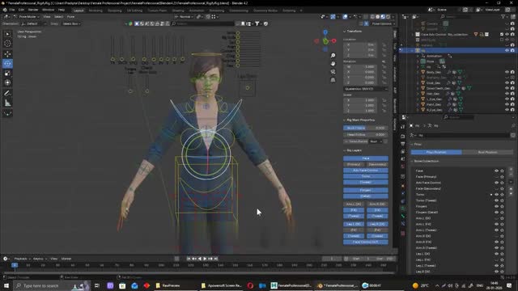
Task: Open the outliner filter funnel icon
Action: coord(503,16)
